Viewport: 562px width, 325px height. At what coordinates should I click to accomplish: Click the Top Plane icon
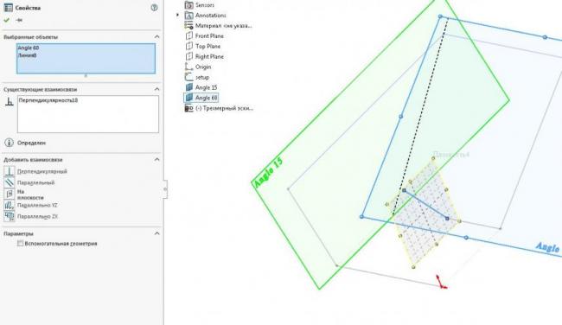[188, 46]
